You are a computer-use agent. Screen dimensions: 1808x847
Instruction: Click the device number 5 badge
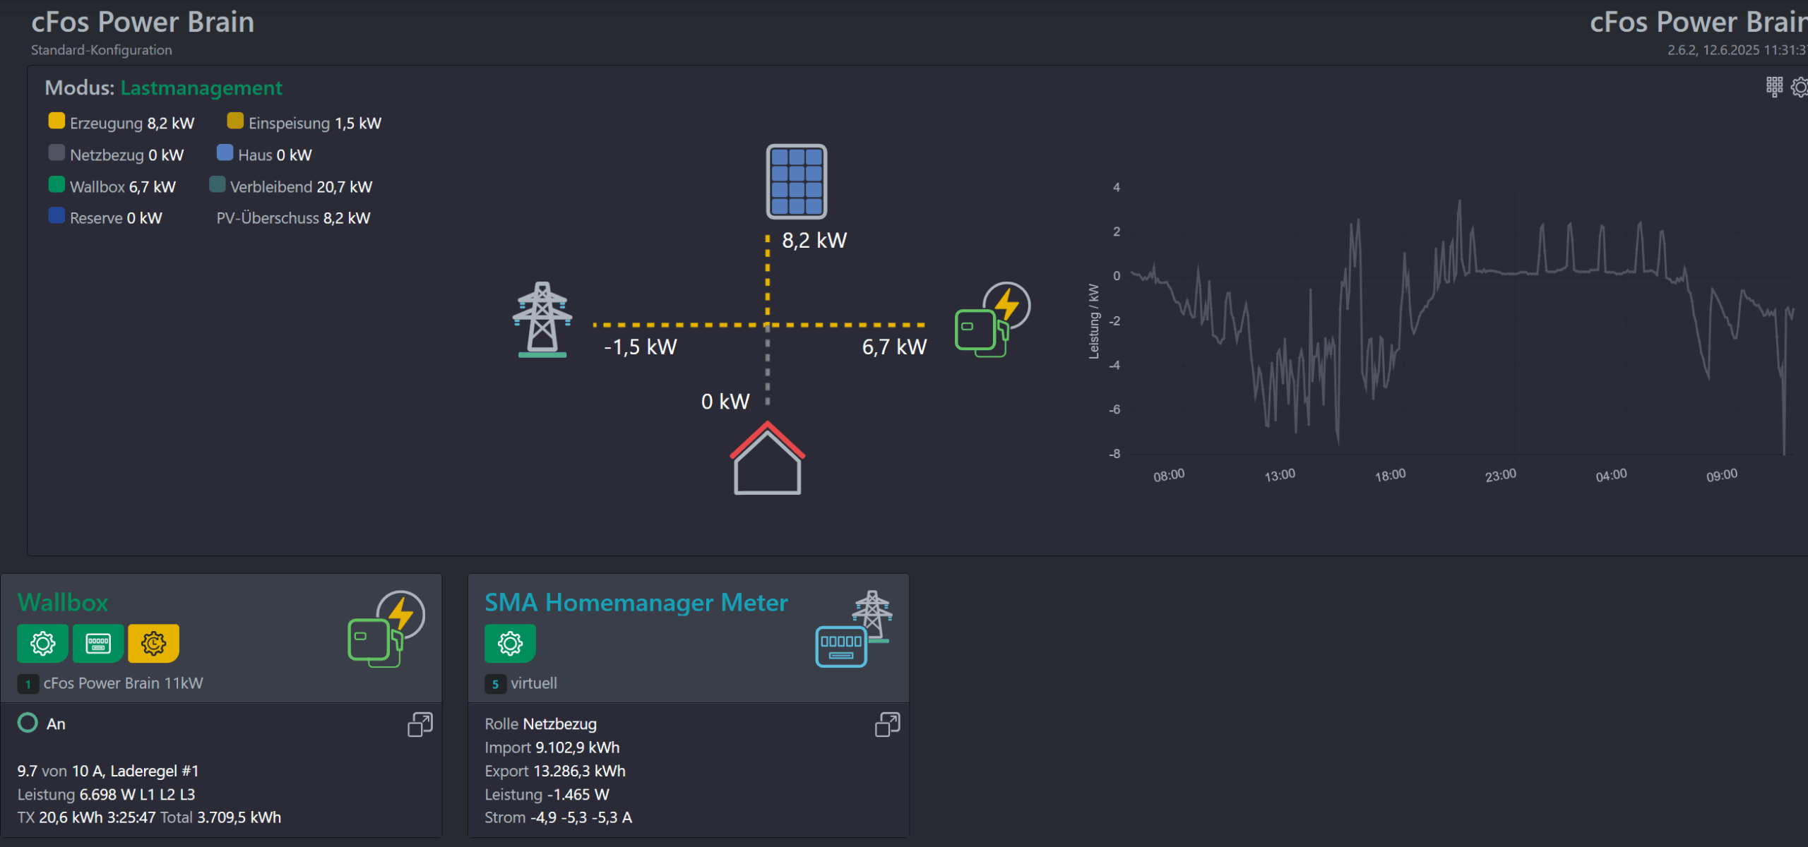coord(495,684)
